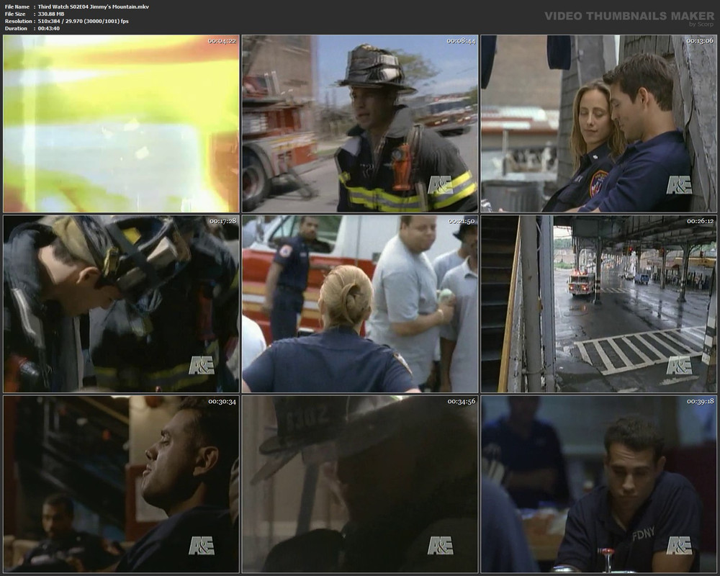Click the 00:21:50 timestamp overlay

tap(462, 221)
